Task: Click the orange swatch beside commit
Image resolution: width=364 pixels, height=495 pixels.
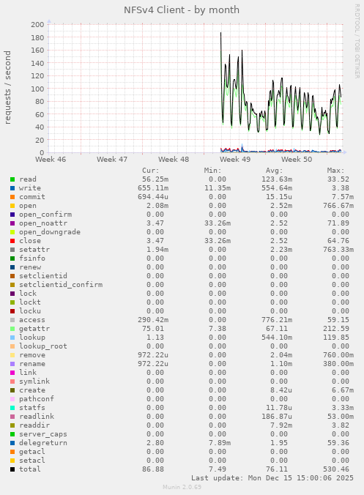Action: (12, 197)
